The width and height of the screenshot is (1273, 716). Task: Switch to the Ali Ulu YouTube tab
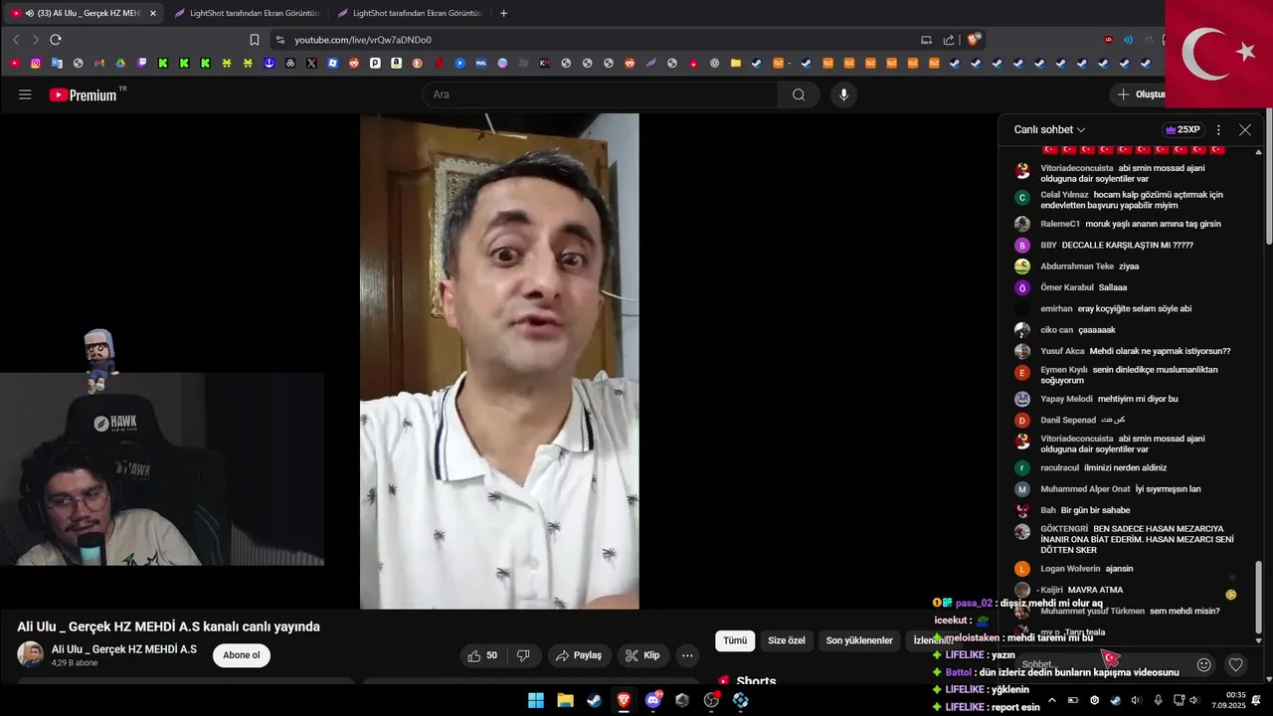pos(84,13)
